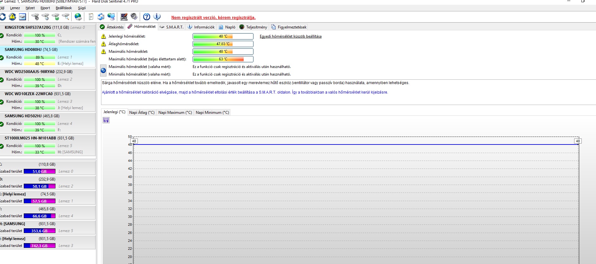Select the Napi Átlag (°C) graph tab
This screenshot has height=264, width=596.
pos(142,113)
